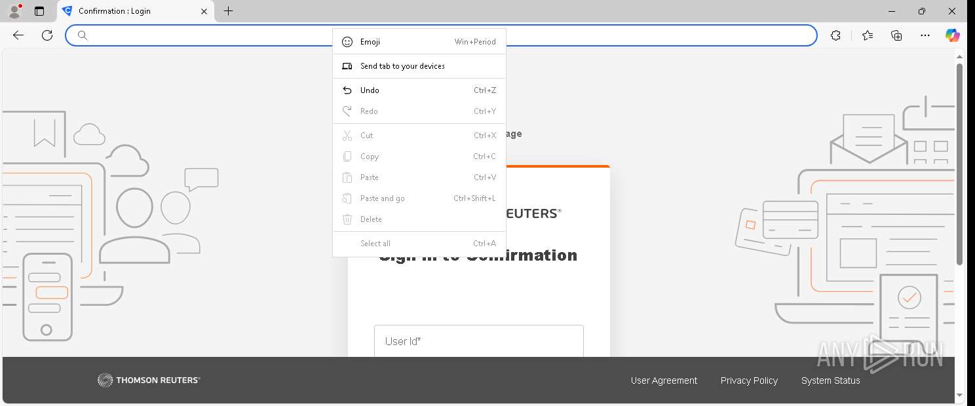The width and height of the screenshot is (975, 406).
Task: Open the System Status link
Action: [x=830, y=380]
